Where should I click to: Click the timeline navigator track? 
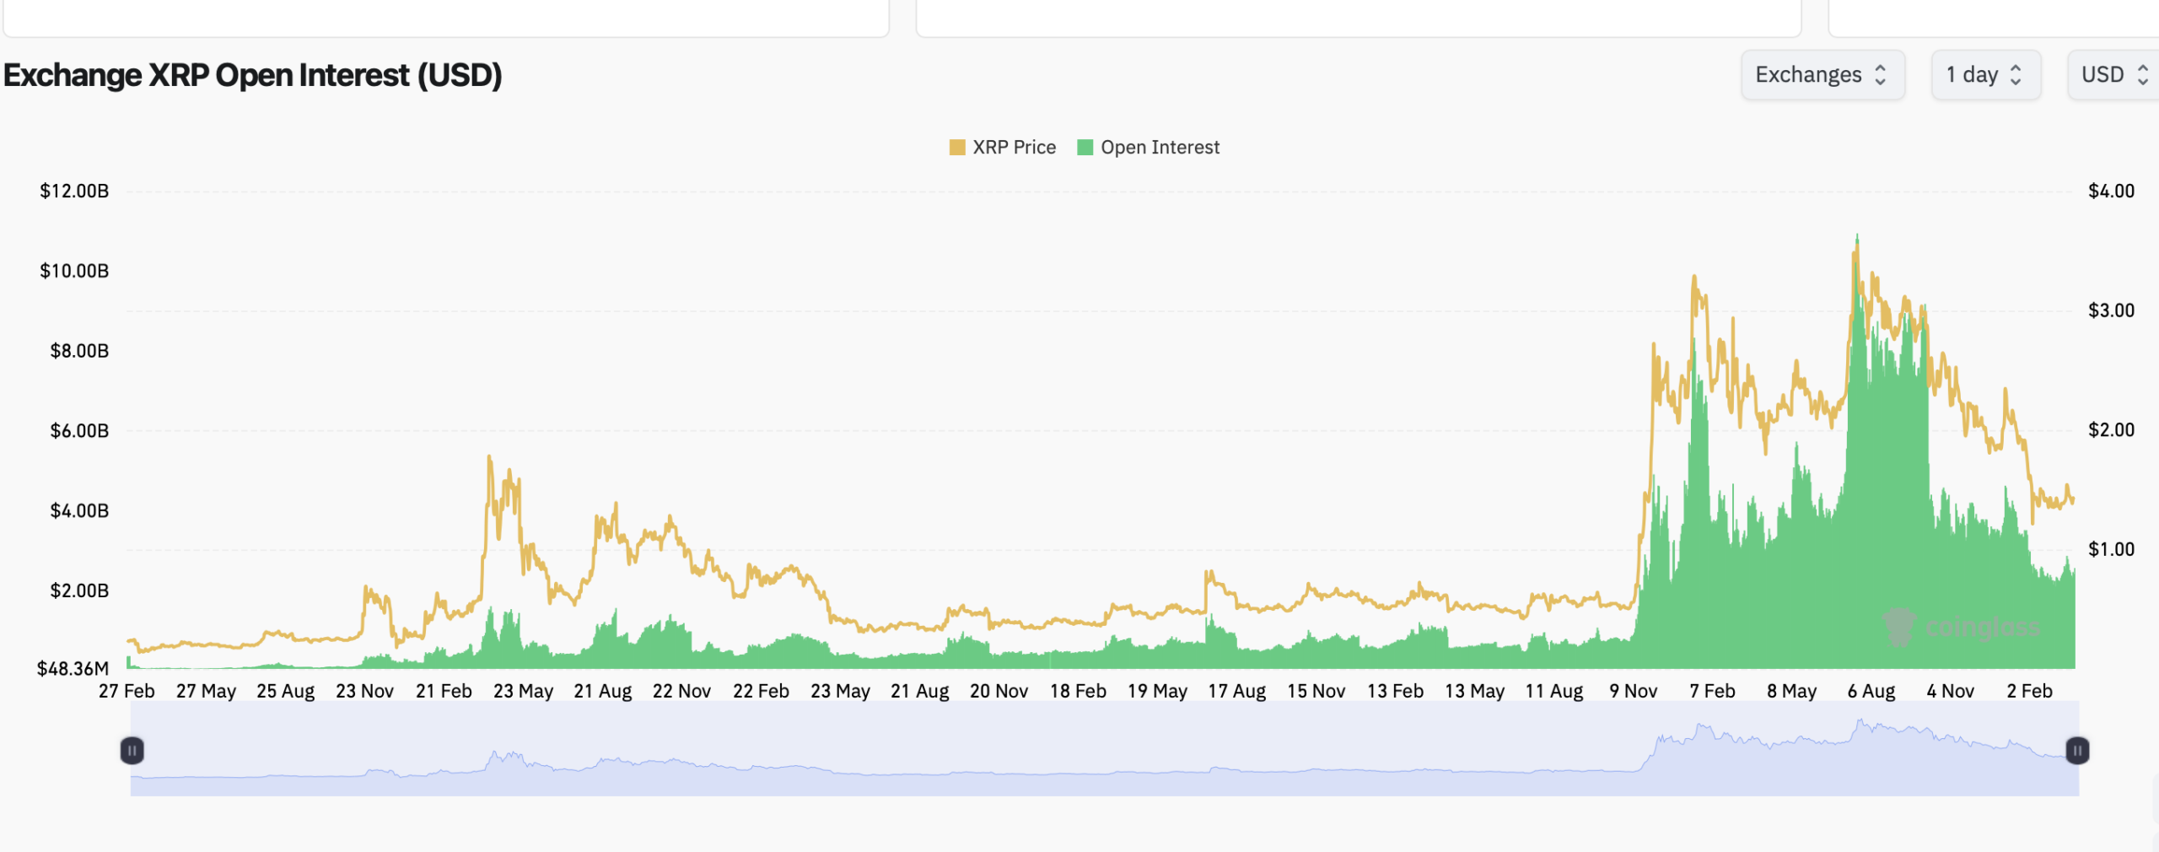[1096, 751]
